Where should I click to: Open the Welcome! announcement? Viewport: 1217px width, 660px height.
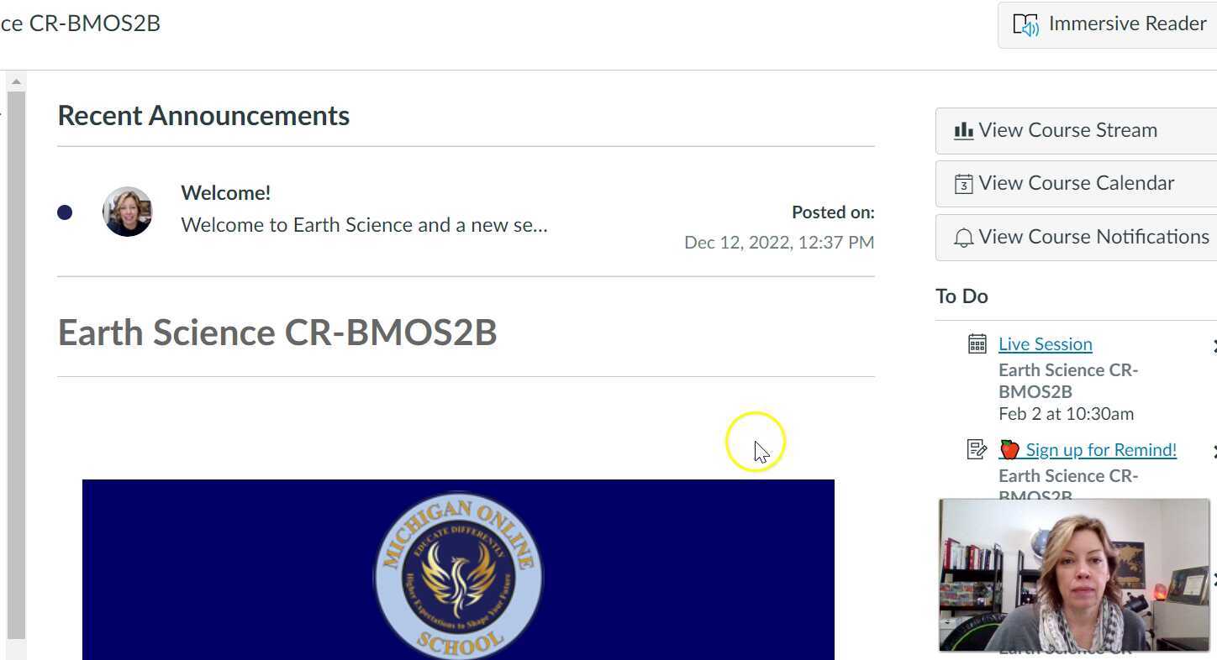click(225, 192)
